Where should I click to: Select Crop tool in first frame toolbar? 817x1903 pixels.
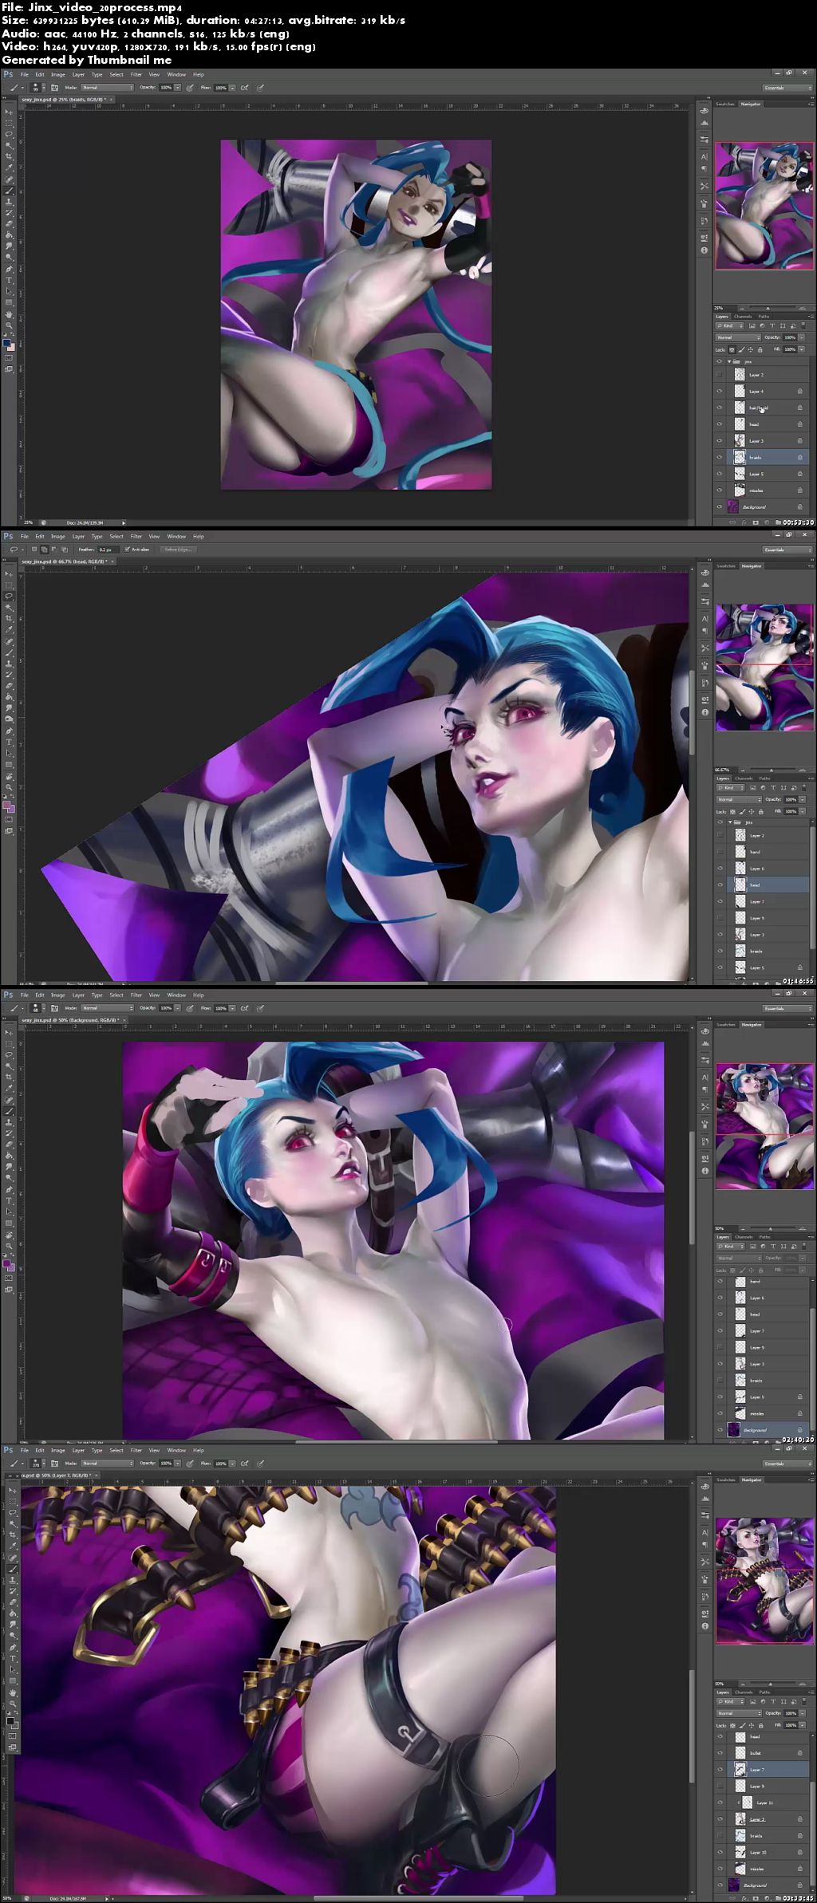pos(10,156)
